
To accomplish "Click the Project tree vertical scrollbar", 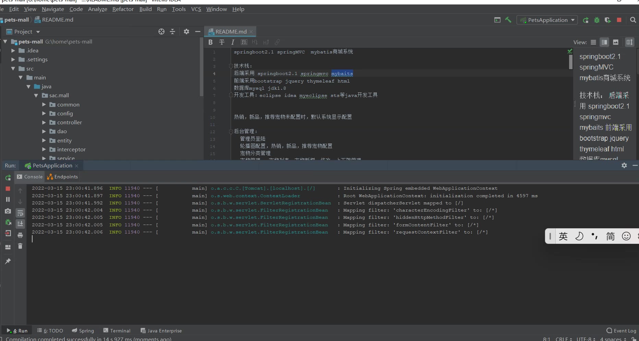I will [x=202, y=67].
